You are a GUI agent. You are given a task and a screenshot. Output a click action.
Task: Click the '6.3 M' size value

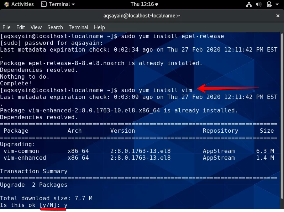click(x=265, y=151)
